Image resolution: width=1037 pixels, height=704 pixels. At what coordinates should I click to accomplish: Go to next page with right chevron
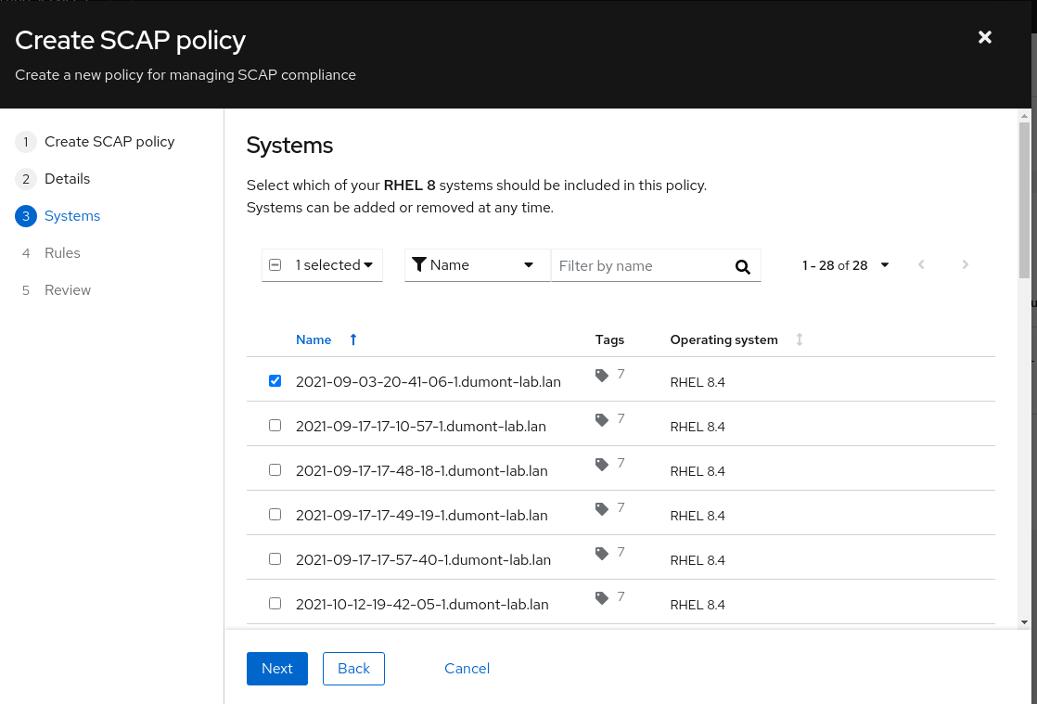coord(965,265)
